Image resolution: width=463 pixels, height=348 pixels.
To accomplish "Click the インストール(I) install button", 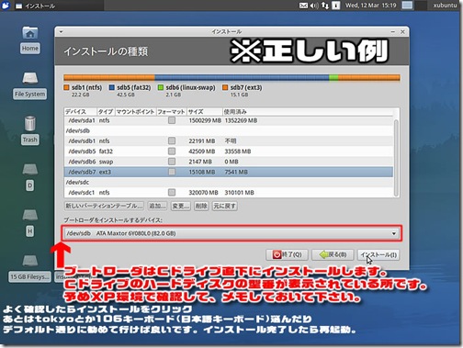I will click(378, 254).
